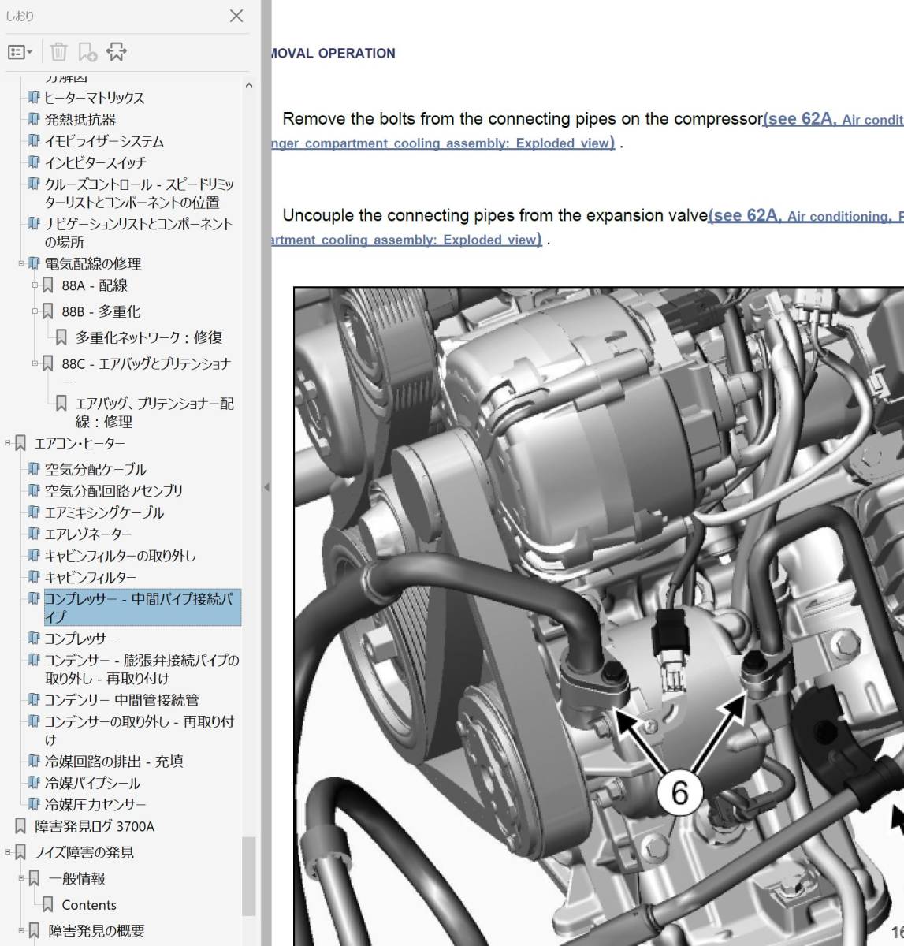Select エアバッグ、プリテンショナー配線：修理 bookmark
Viewport: 904px width, 946px height.
tap(154, 412)
